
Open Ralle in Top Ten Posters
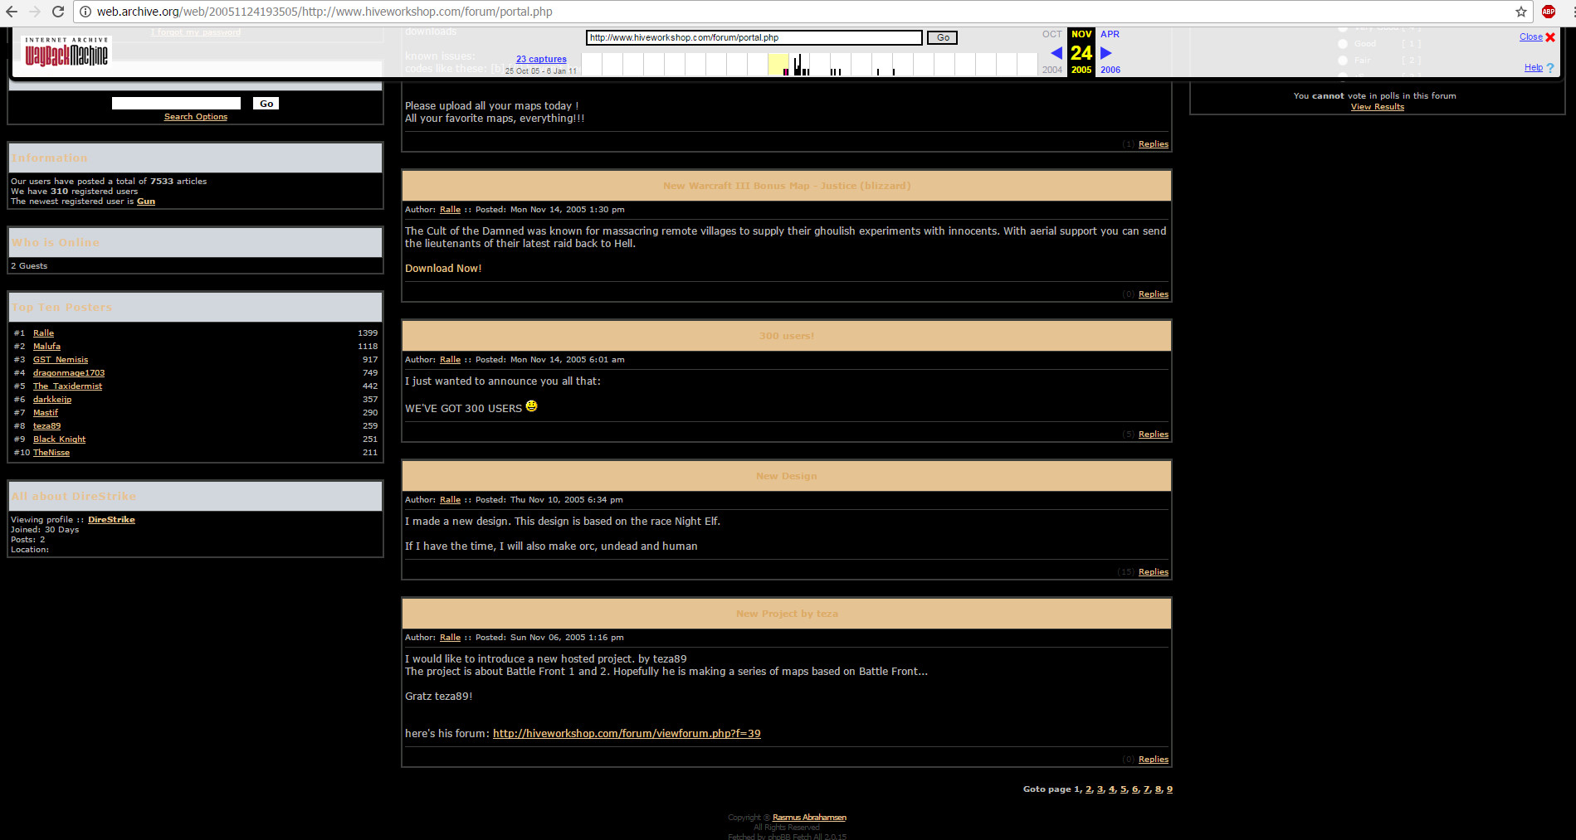[x=43, y=333]
